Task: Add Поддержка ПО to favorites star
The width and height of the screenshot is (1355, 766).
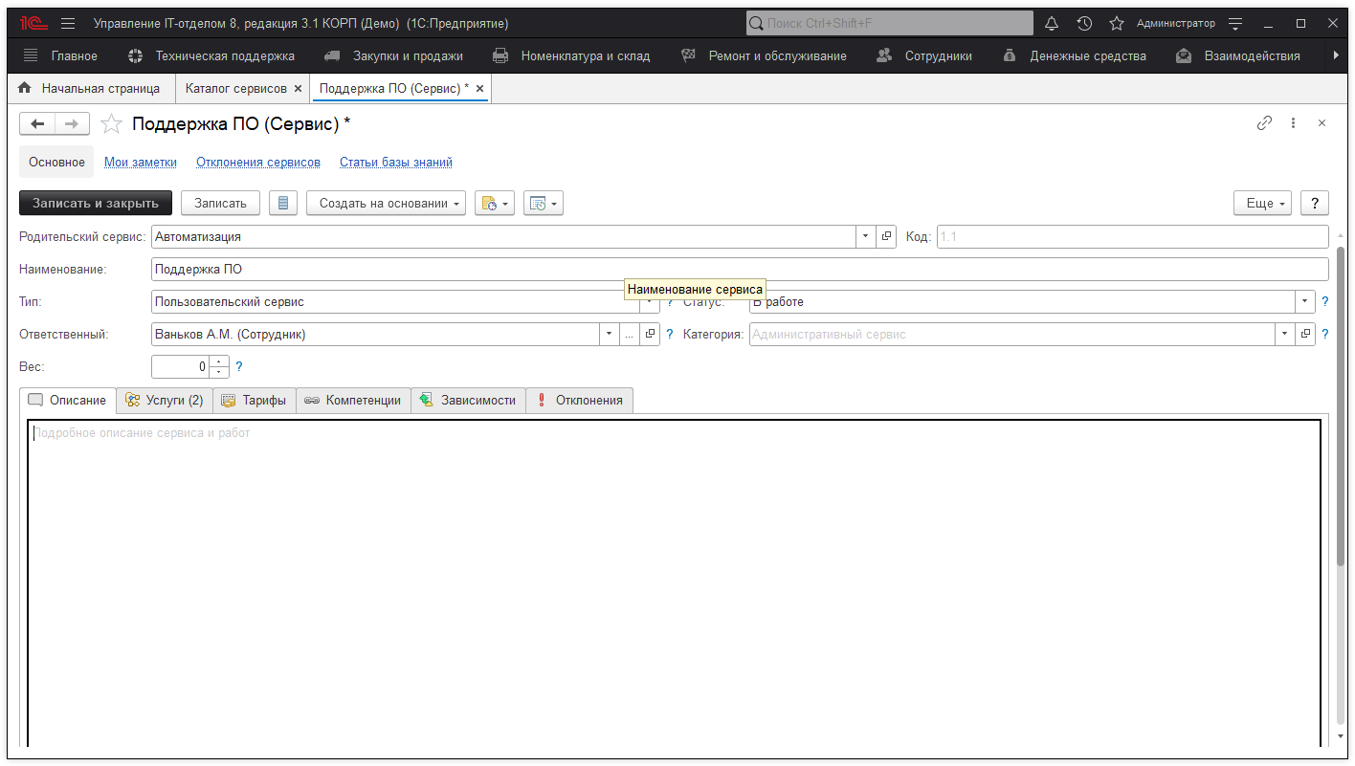Action: pyautogui.click(x=112, y=124)
